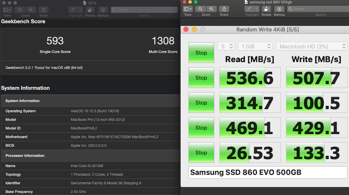Click the 100.5 write result bar
Screen dimensions: 349x195
coord(317,102)
